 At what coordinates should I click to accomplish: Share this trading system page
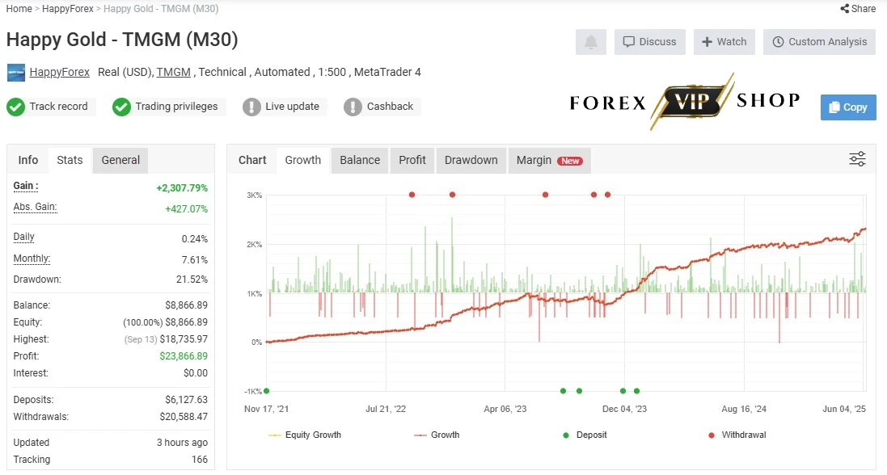click(858, 8)
